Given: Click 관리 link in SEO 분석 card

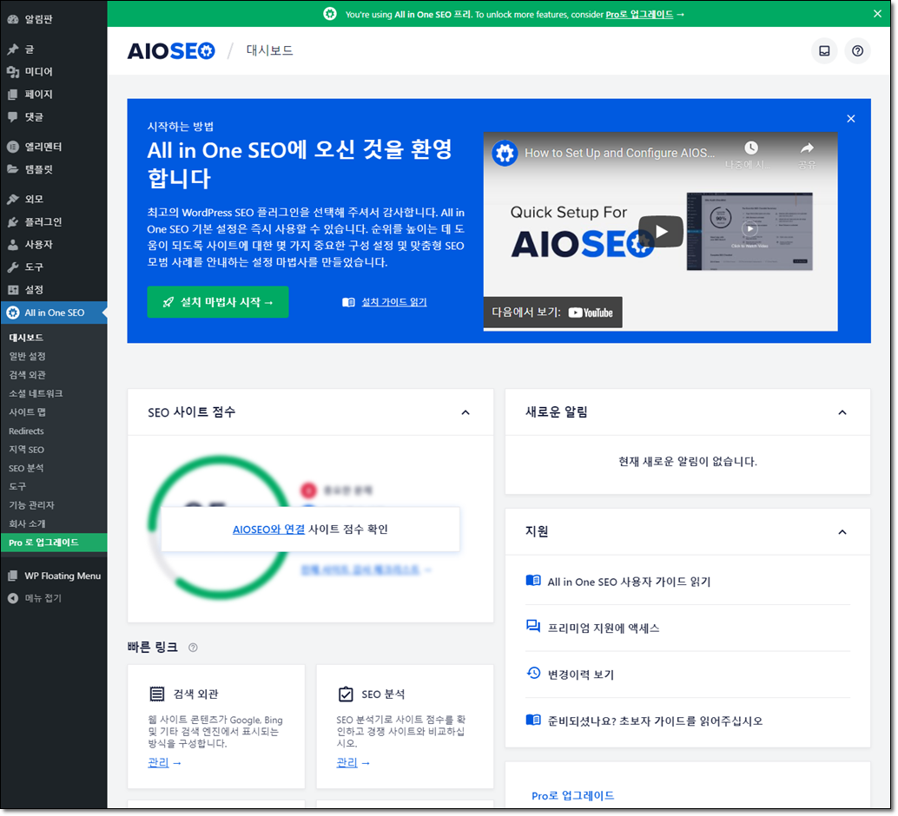Looking at the screenshot, I should click(x=347, y=763).
